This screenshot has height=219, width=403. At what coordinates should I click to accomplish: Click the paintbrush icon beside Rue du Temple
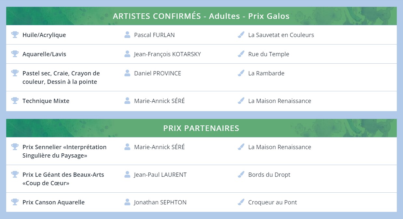[241, 54]
